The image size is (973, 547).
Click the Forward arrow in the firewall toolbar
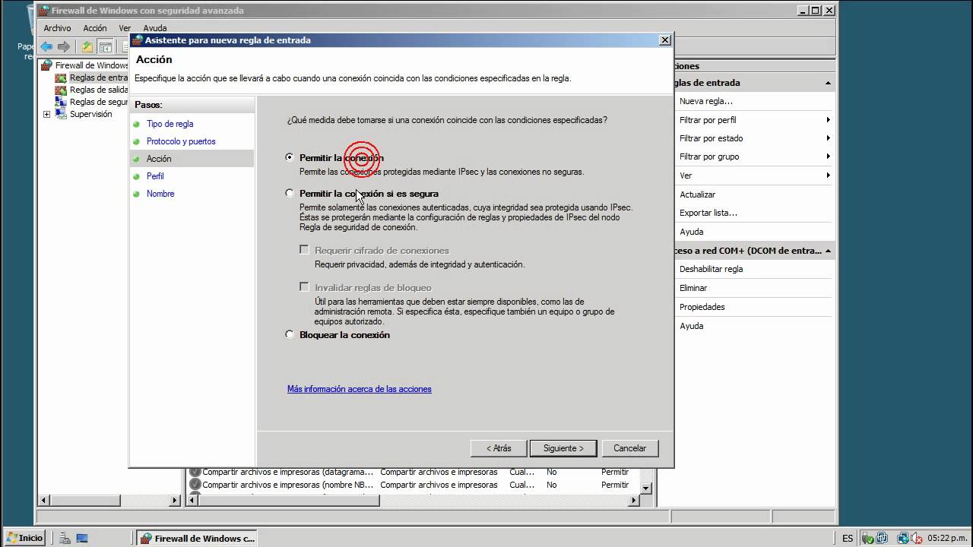(64, 46)
